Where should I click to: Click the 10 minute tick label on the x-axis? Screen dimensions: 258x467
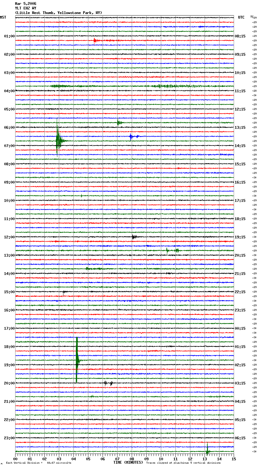point(161,459)
